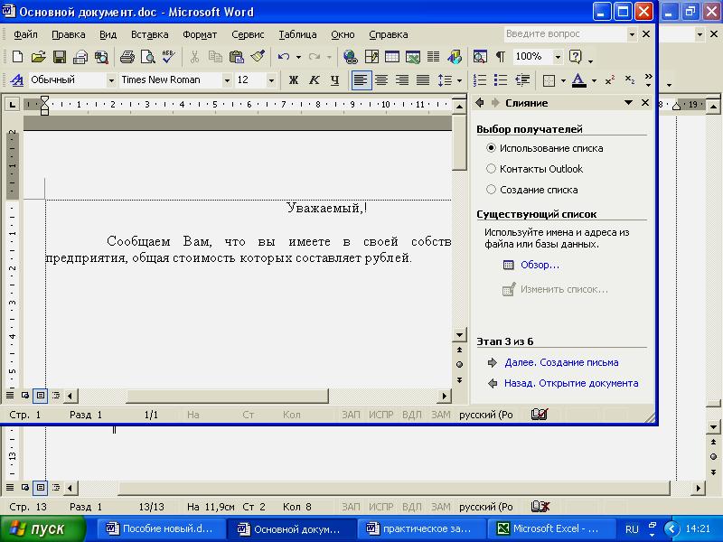Open a file with the folder icon
The width and height of the screenshot is (723, 542).
(38, 57)
